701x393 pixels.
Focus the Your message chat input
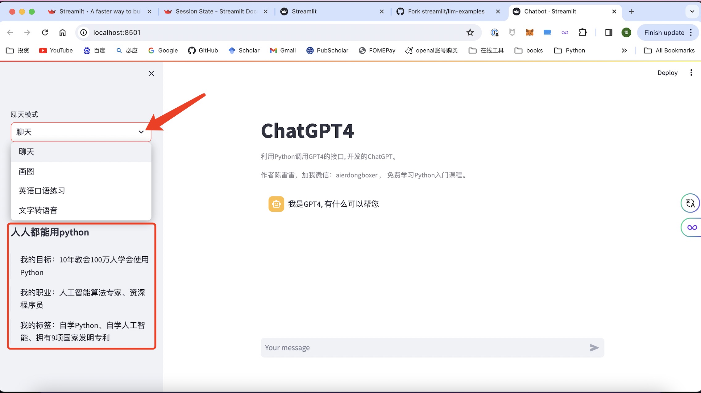[x=424, y=348]
